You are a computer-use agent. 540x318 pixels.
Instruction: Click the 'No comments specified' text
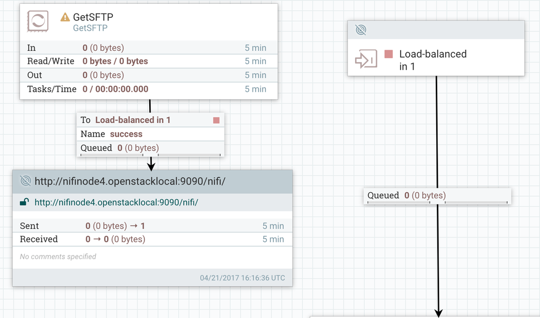tap(58, 256)
